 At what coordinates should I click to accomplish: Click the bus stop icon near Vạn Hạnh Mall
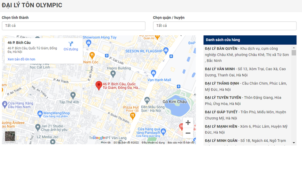coord(178,87)
